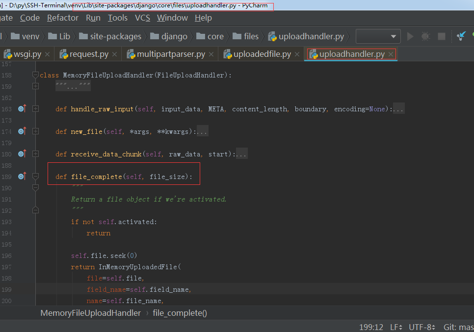Collapse the file_complete method fold

pos(35,177)
